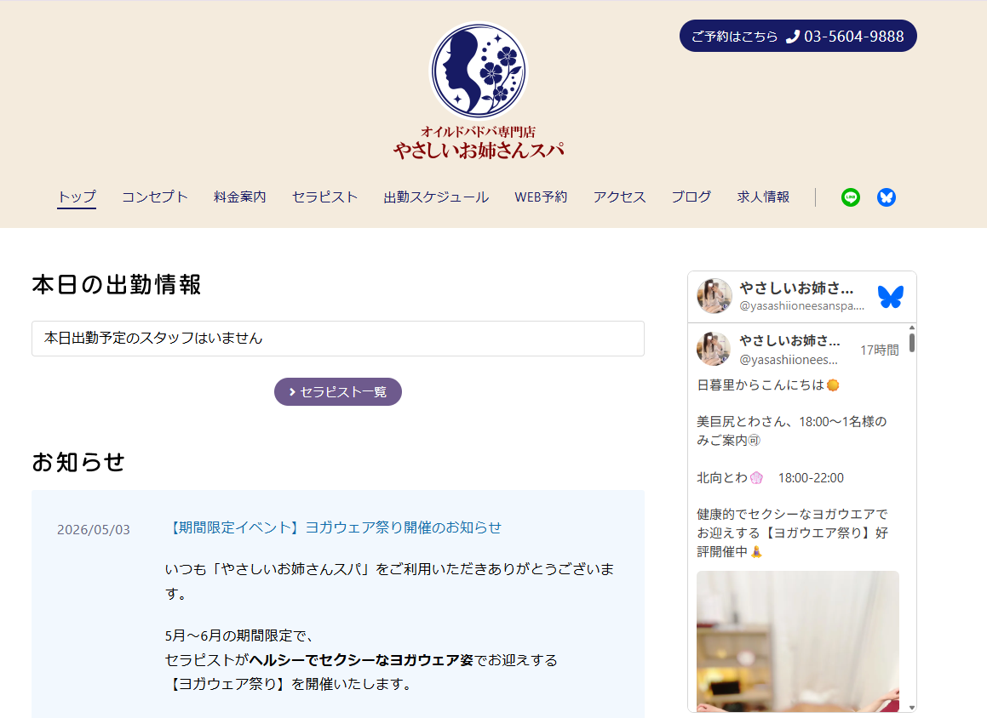Open the アクセス menu item

(619, 197)
